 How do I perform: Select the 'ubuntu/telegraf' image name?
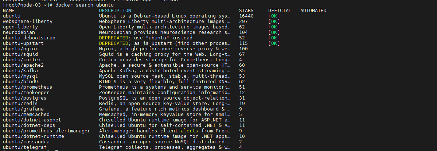pos(24,147)
